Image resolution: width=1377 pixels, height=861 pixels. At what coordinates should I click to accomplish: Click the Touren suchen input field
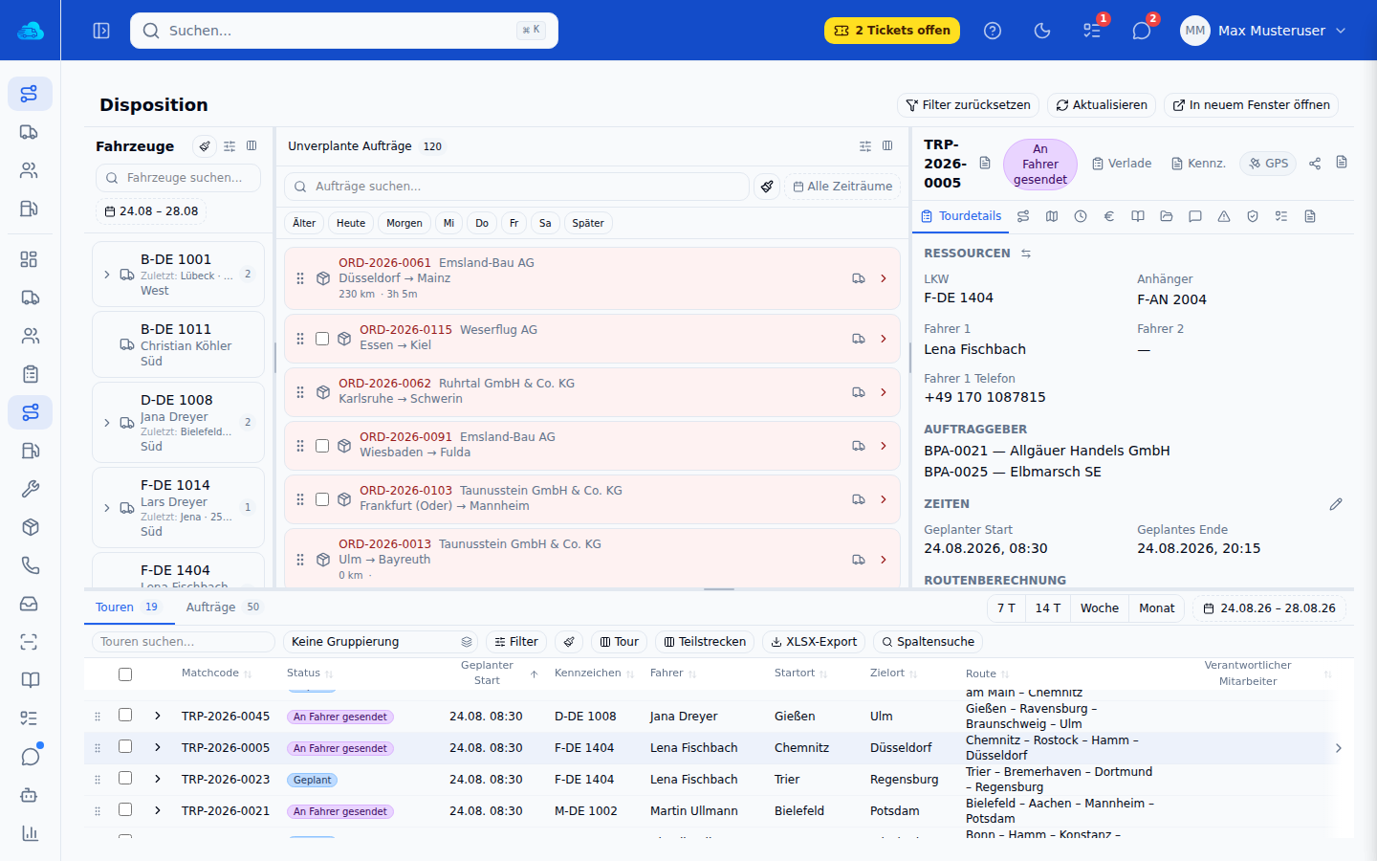tap(184, 642)
